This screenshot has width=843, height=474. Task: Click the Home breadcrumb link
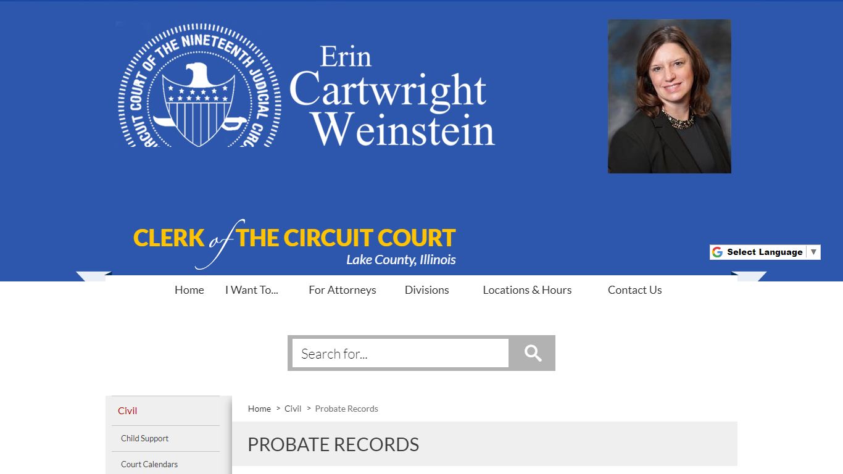point(259,409)
